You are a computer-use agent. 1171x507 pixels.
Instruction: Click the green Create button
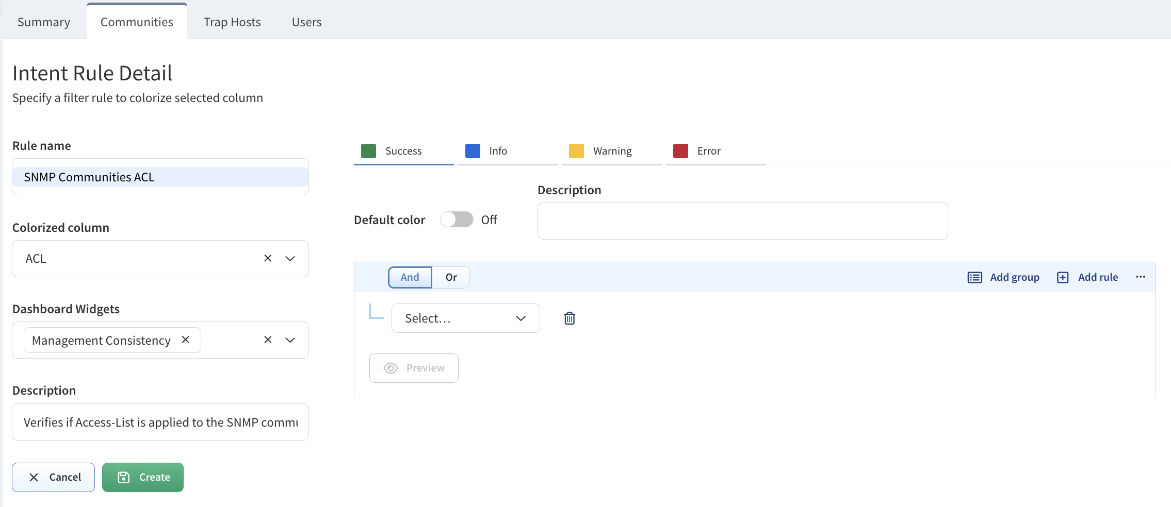pos(143,477)
